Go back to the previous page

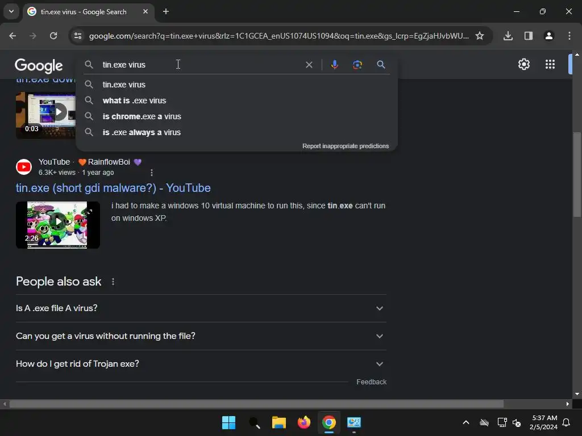coord(13,36)
